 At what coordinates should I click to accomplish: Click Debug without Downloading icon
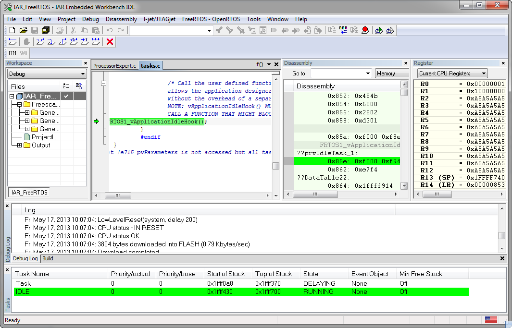[390, 30]
